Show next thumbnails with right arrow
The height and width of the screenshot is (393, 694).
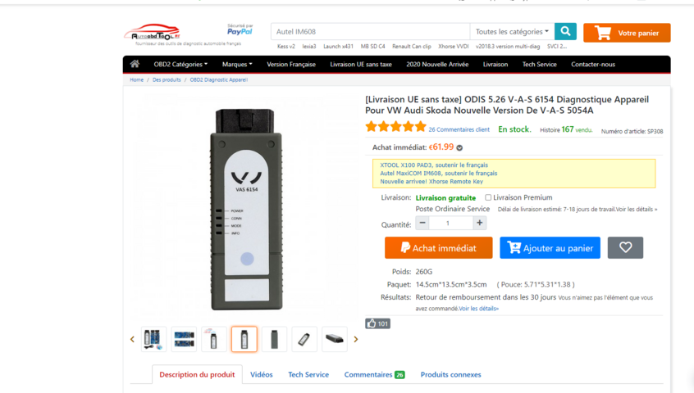(355, 339)
